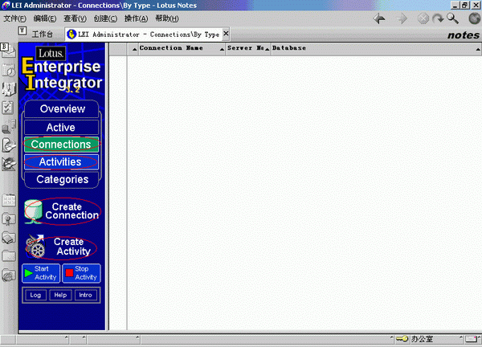The height and width of the screenshot is (347, 482).
Task: Open the Log button
Action: point(35,295)
